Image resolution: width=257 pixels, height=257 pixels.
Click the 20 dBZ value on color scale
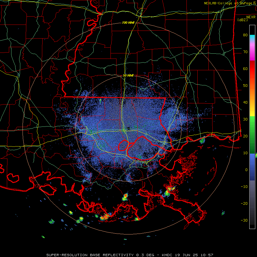click(245, 136)
